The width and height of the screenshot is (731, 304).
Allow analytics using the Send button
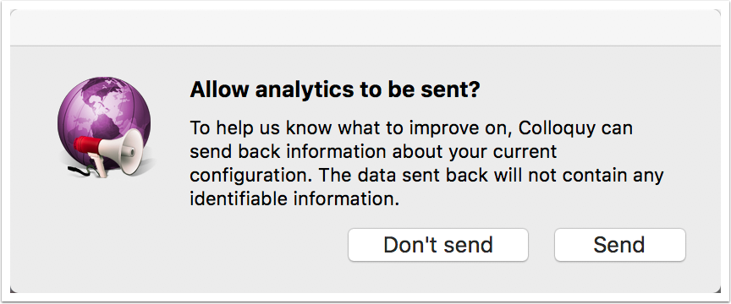(x=619, y=245)
